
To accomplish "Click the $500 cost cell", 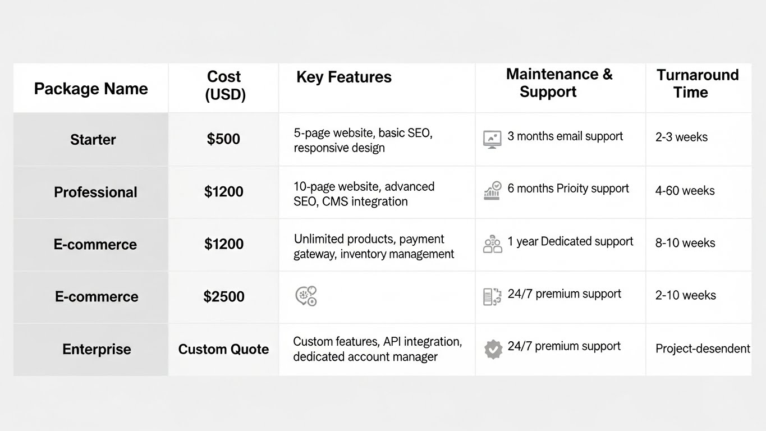I will (223, 139).
